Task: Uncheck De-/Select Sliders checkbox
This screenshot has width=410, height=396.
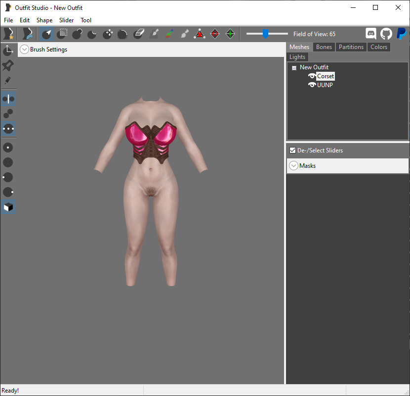Action: point(292,150)
